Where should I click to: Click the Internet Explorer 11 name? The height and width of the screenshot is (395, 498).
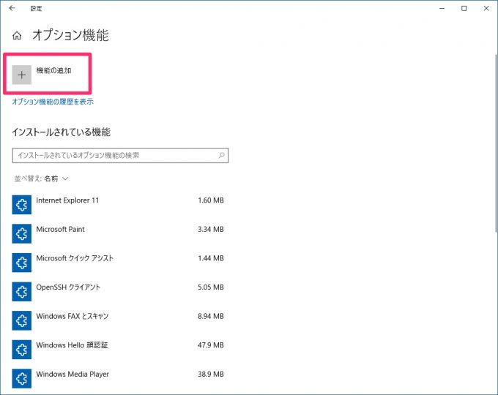[67, 200]
